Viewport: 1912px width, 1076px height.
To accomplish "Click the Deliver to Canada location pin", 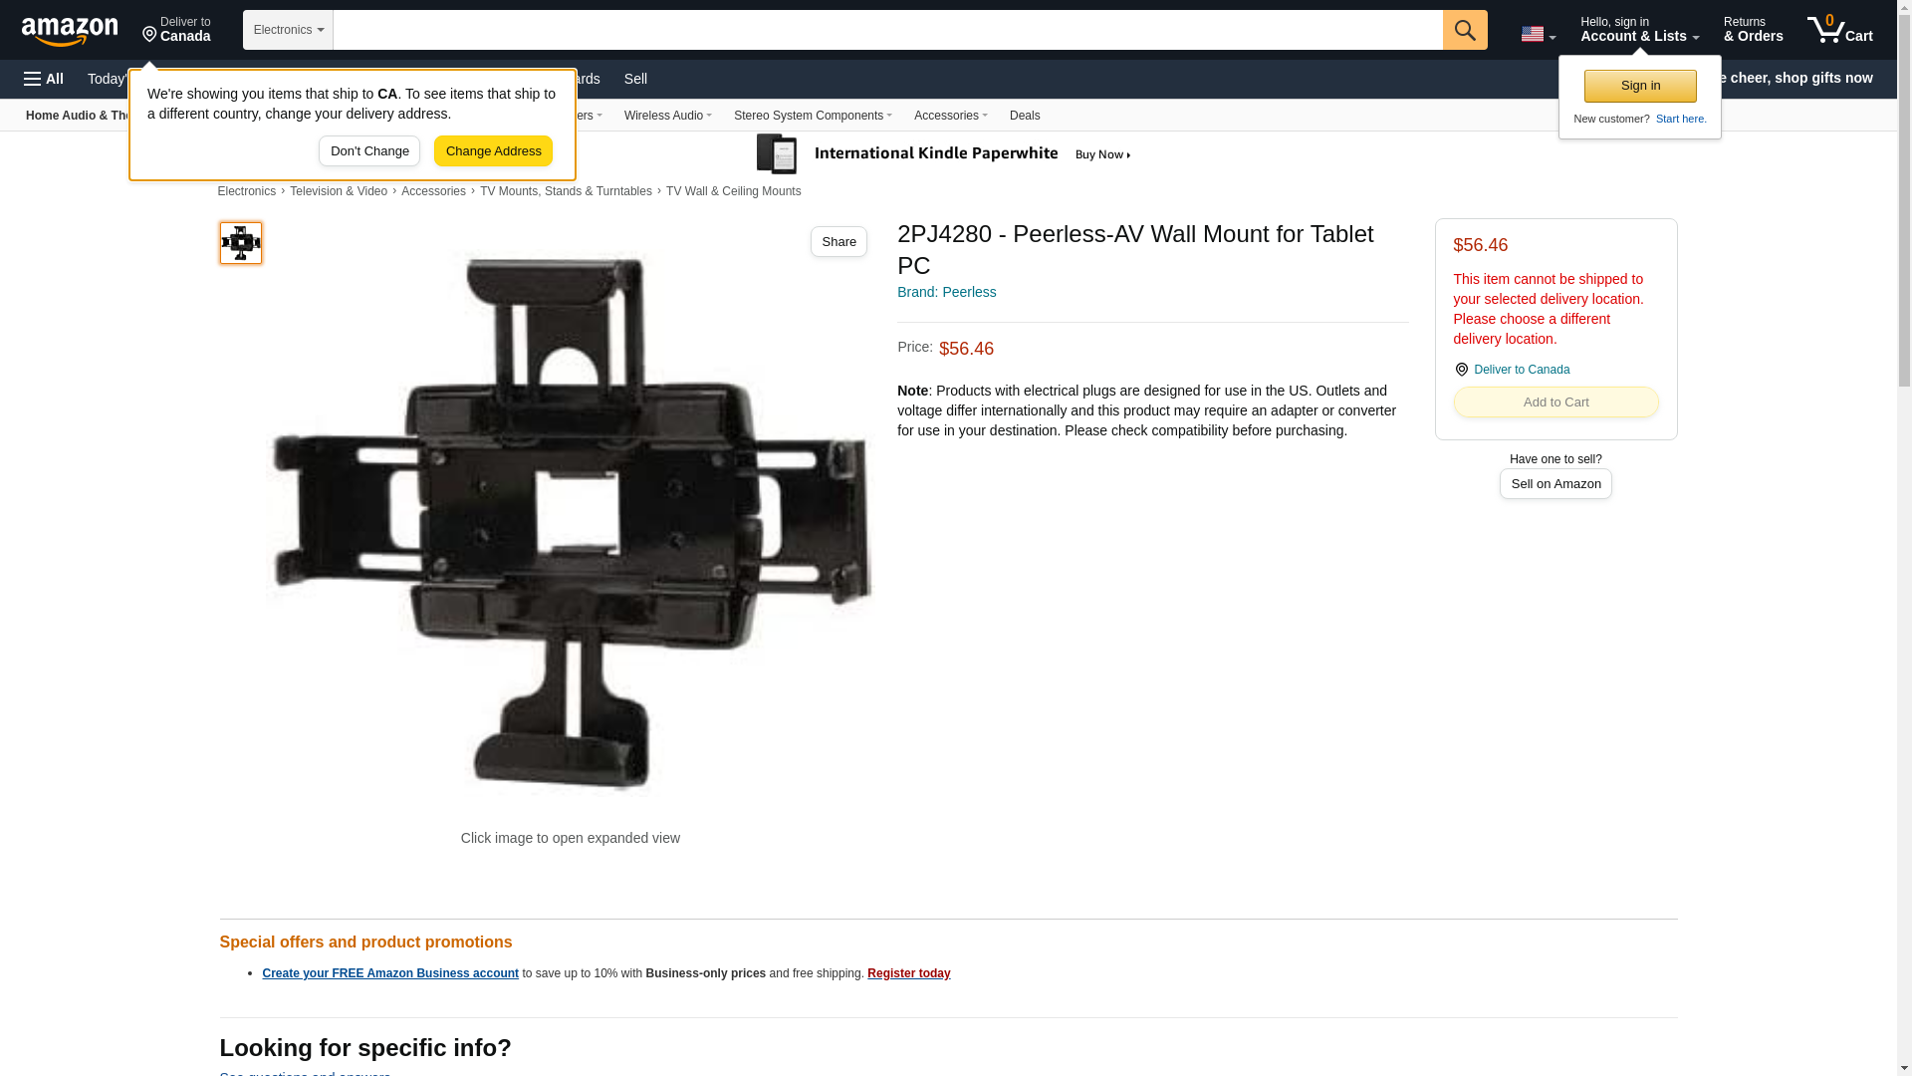I will pos(176,30).
